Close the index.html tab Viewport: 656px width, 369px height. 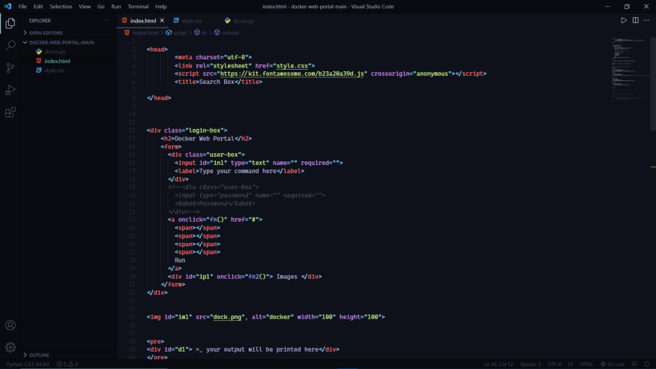click(x=162, y=20)
